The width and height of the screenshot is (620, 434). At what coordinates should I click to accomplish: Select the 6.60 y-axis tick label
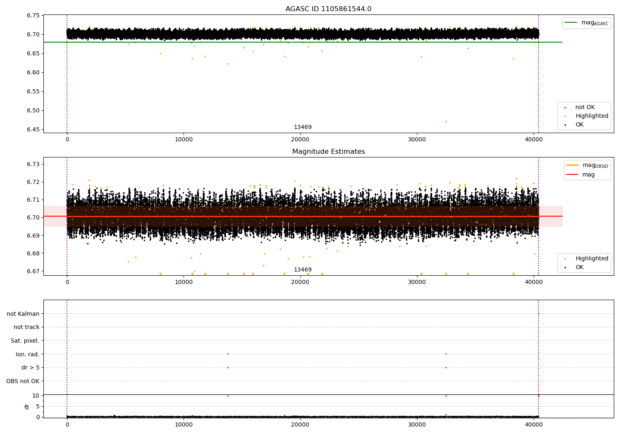click(33, 72)
